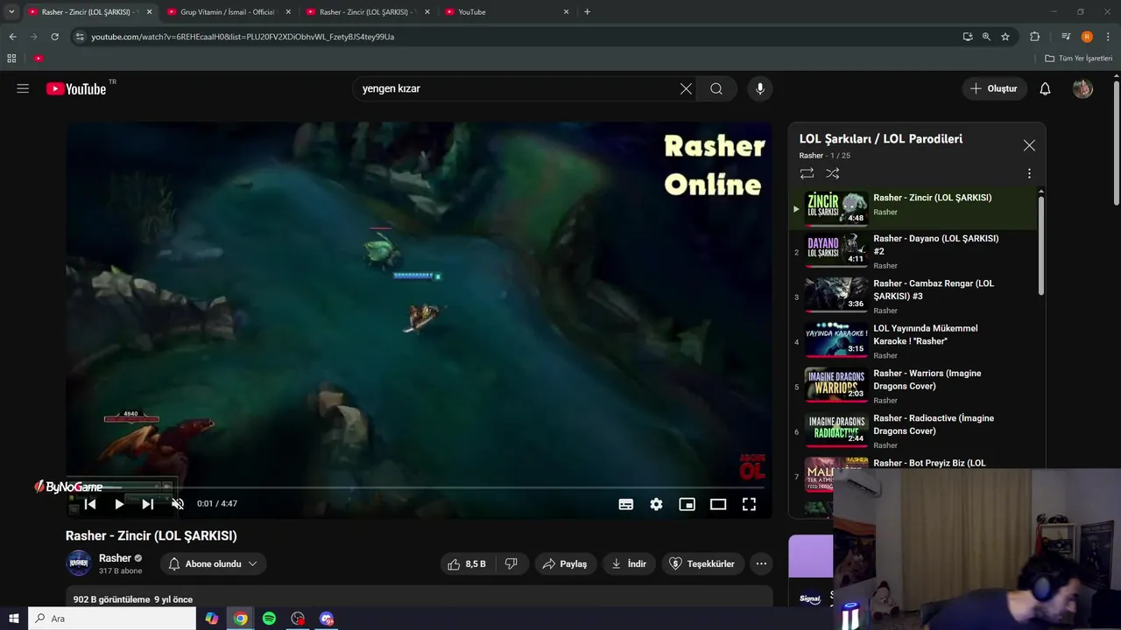The image size is (1121, 630).
Task: Download the video with İndir button
Action: tap(629, 563)
